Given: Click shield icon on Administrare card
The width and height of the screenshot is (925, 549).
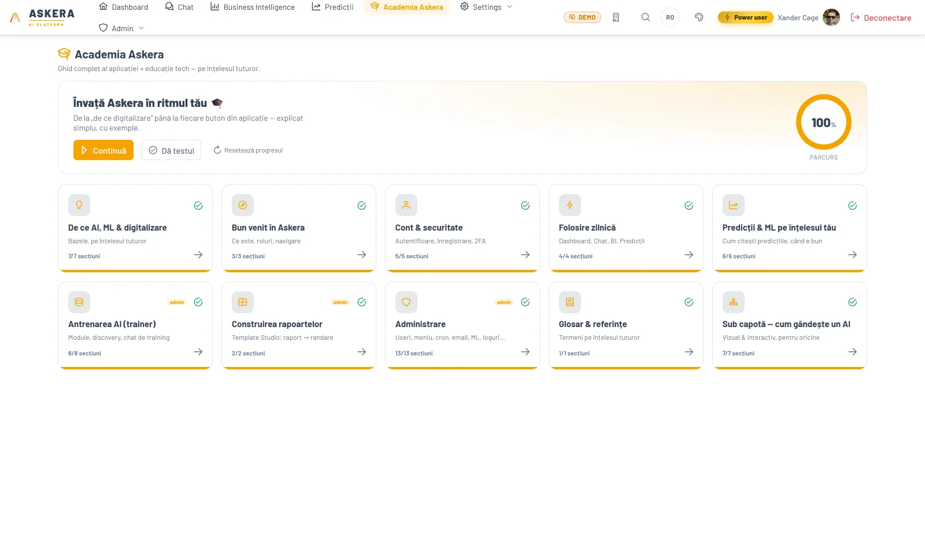Looking at the screenshot, I should [406, 302].
